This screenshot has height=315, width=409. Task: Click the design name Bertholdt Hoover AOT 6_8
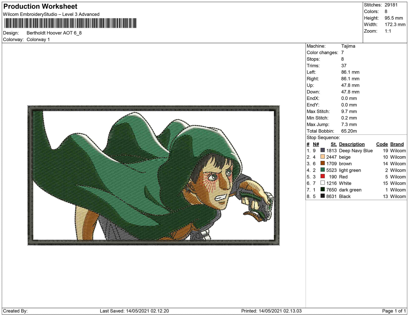(x=54, y=33)
